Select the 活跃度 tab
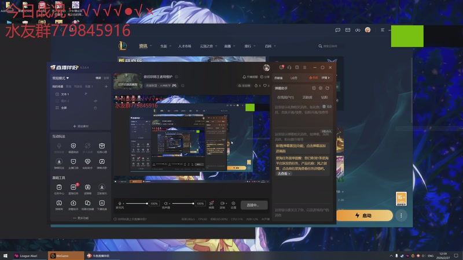The width and height of the screenshot is (463, 260). [307, 97]
